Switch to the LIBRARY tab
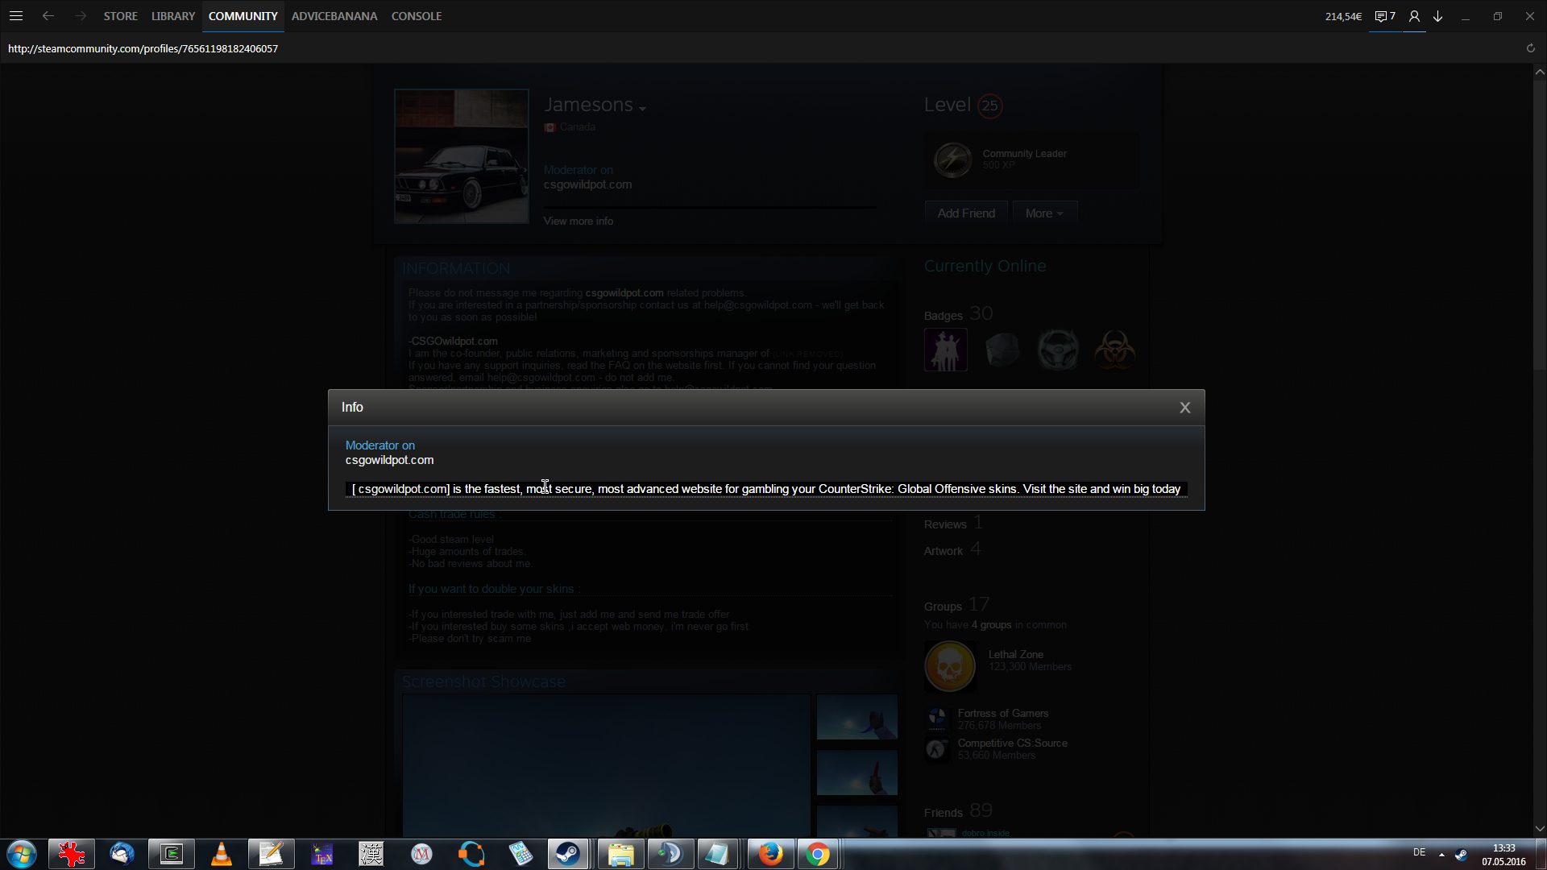This screenshot has width=1547, height=870. click(173, 16)
